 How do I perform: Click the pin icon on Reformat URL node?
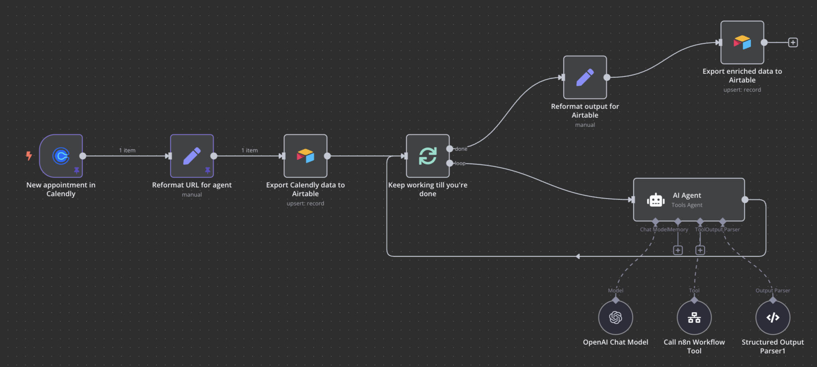click(x=208, y=170)
